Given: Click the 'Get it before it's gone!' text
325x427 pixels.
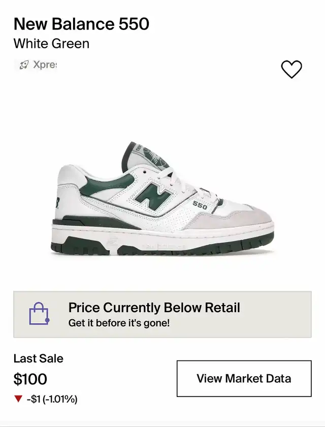Looking at the screenshot, I should [x=119, y=323].
